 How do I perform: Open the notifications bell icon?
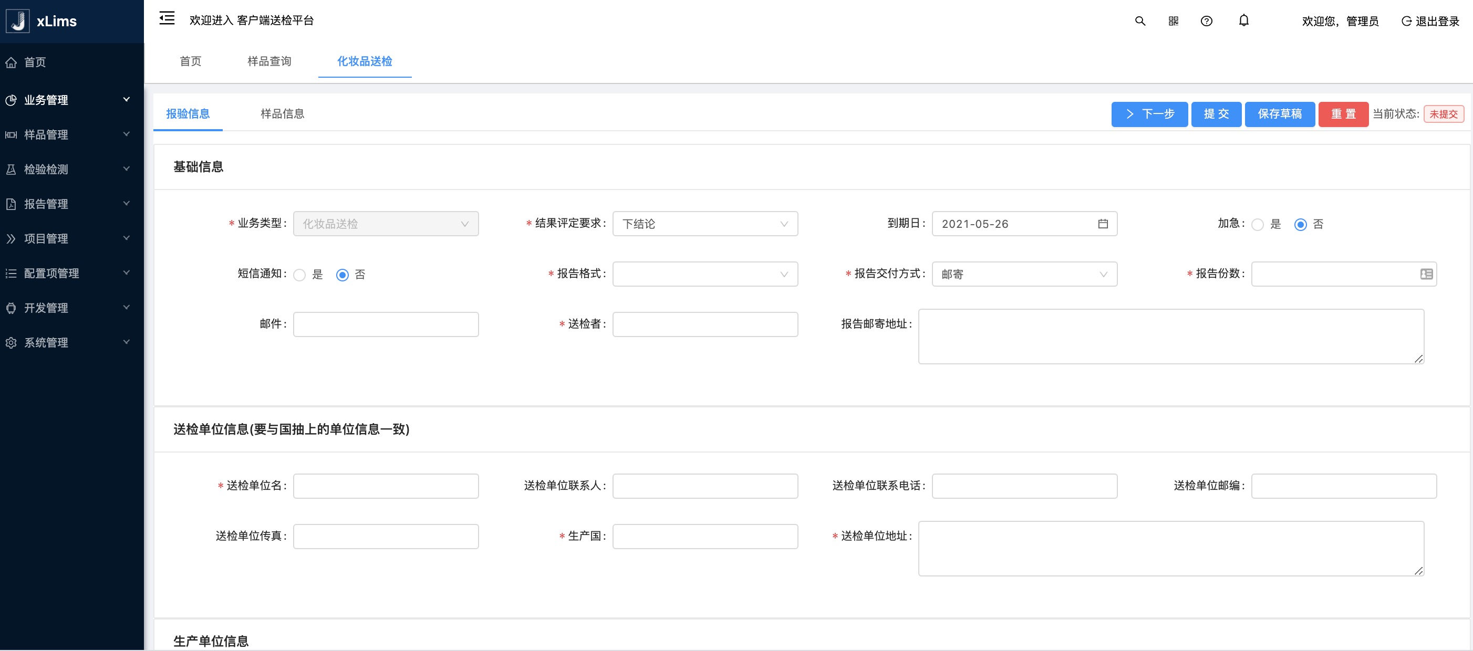pos(1243,21)
